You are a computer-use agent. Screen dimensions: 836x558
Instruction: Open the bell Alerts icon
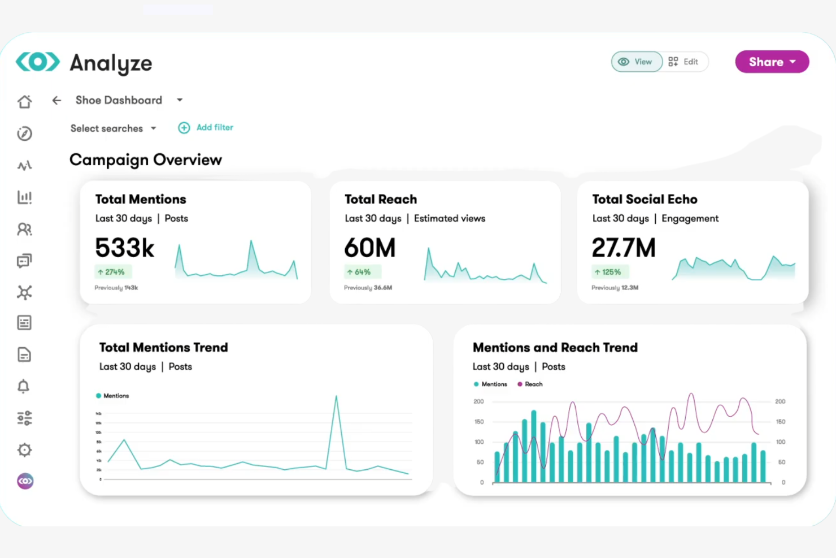coord(23,386)
